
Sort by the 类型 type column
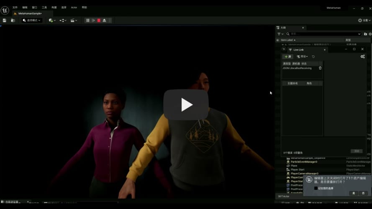[348, 40]
